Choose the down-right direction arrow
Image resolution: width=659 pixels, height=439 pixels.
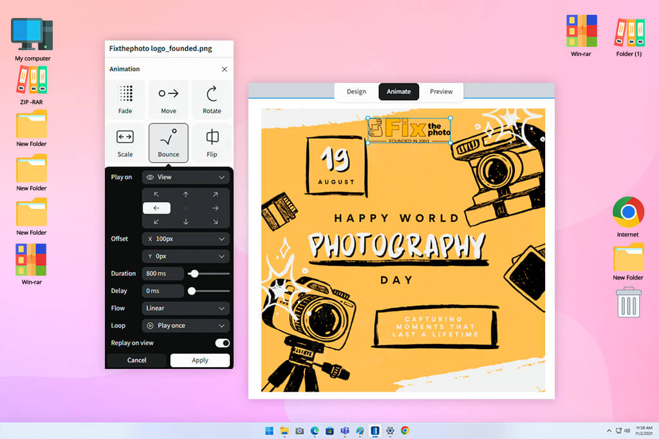click(215, 222)
